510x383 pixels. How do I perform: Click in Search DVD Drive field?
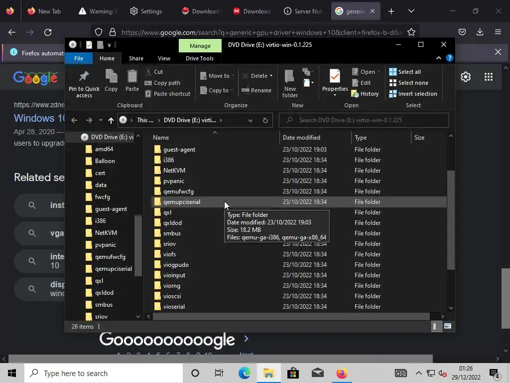(x=364, y=120)
